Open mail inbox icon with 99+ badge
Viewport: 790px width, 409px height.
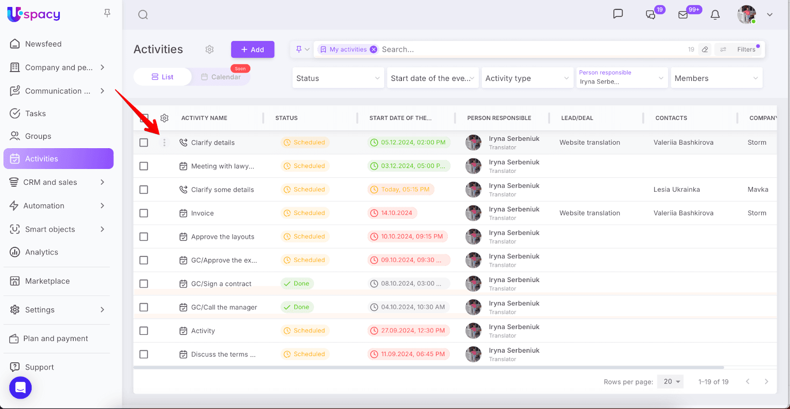[683, 15]
